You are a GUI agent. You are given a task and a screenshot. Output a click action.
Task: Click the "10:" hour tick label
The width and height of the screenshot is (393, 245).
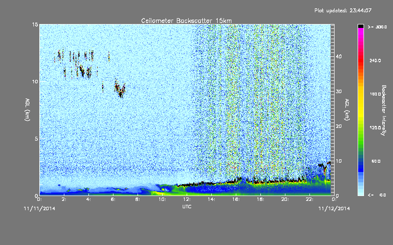pyautogui.click(x=162, y=199)
